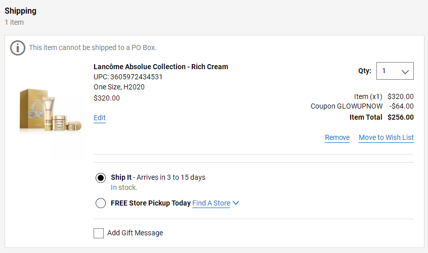This screenshot has width=428, height=253.
Task: Click the Add Gift Message label
Action: pos(135,233)
